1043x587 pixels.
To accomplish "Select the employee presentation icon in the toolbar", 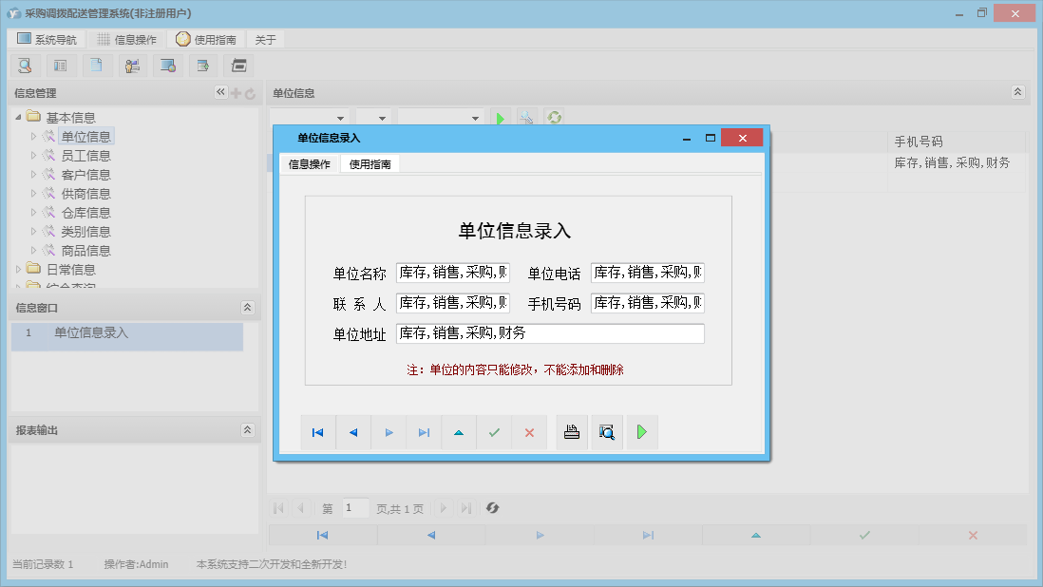I will click(132, 65).
